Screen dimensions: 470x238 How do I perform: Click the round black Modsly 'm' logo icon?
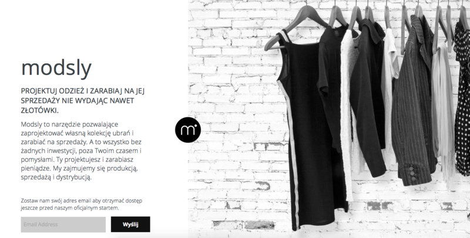click(188, 130)
